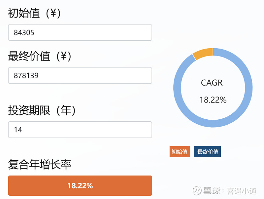Click the 年 unit in 投资期限 heading
Screen dimensions: 264x199
point(66,110)
